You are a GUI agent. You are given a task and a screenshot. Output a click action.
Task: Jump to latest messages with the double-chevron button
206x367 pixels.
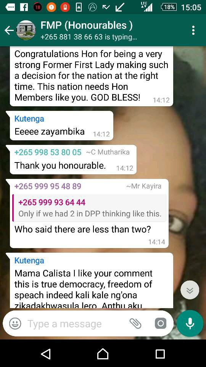190,290
